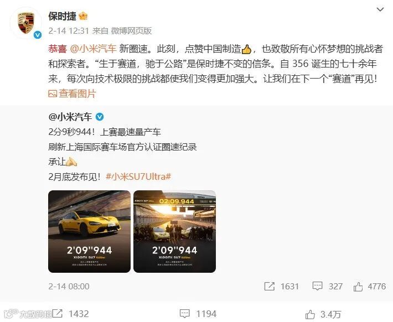Open the #小米SU7Ultra# hashtag topic
This screenshot has height=322, width=393.
pyautogui.click(x=138, y=176)
